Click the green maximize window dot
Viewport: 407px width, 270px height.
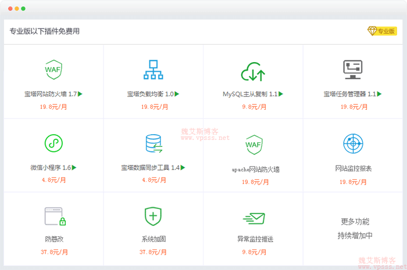[23, 9]
